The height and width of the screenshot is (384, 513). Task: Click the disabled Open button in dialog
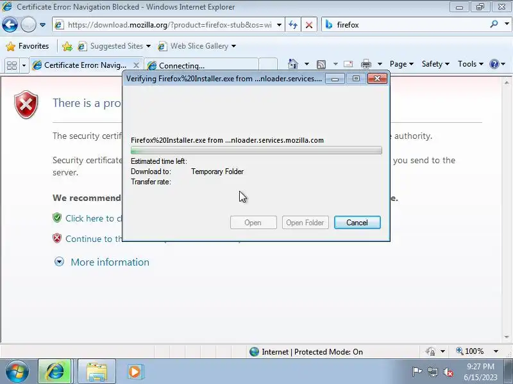click(253, 222)
